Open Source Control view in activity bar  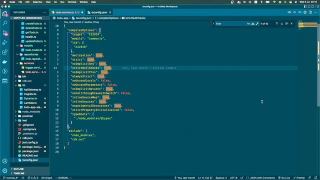pyautogui.click(x=4, y=32)
